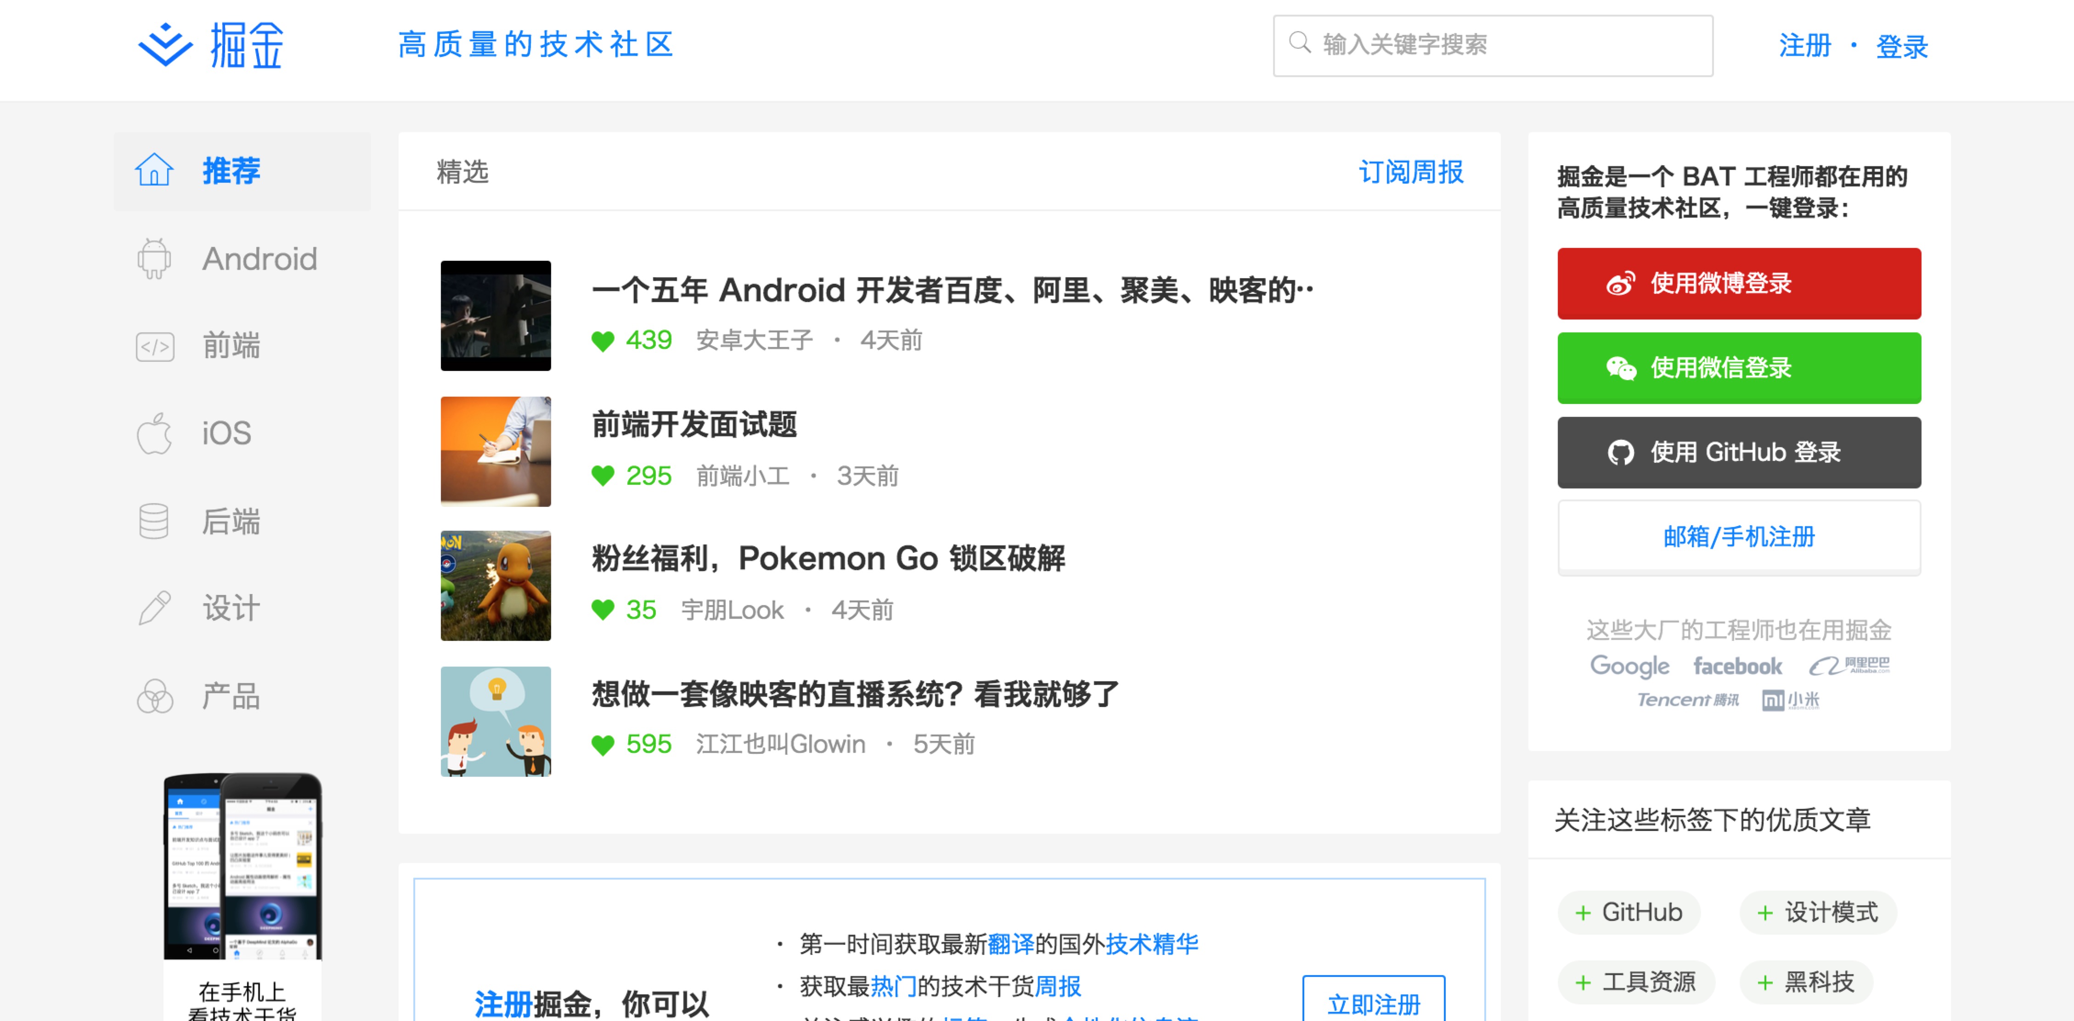
Task: Click the Apple icon for iOS
Action: pyautogui.click(x=154, y=433)
